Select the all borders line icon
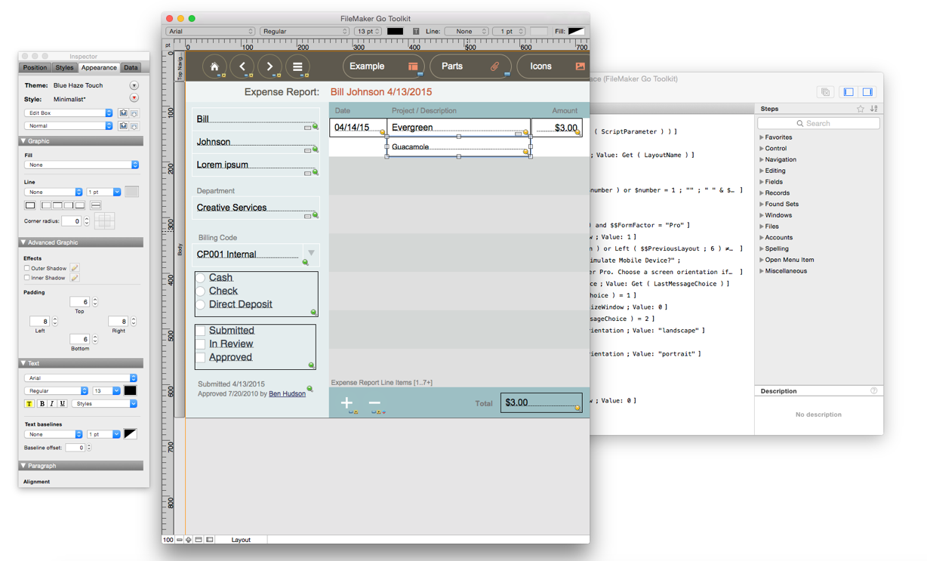The width and height of the screenshot is (927, 561). coord(30,205)
